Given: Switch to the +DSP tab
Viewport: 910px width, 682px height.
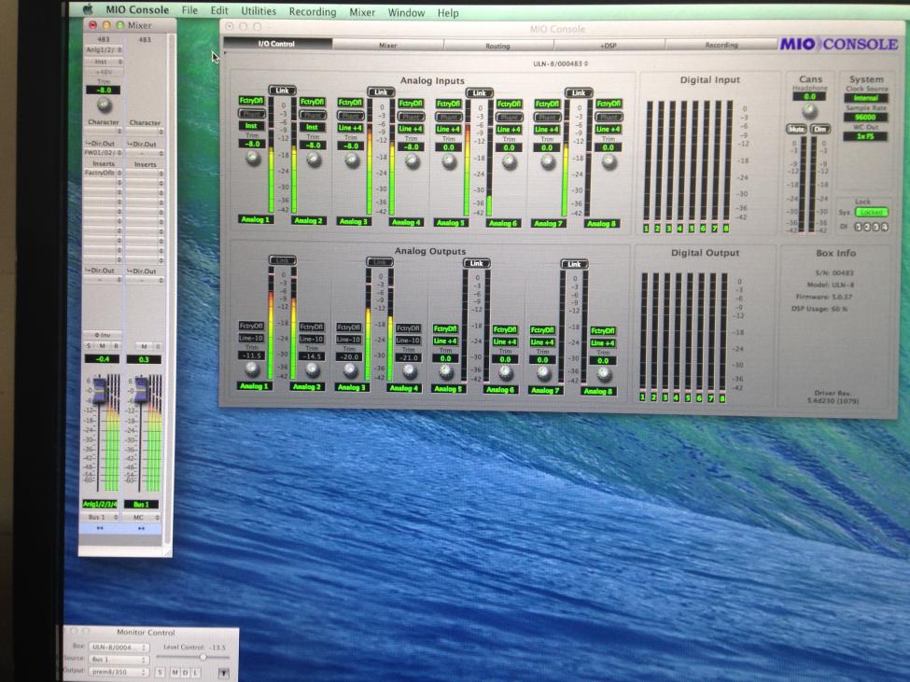Looking at the screenshot, I should tap(609, 45).
